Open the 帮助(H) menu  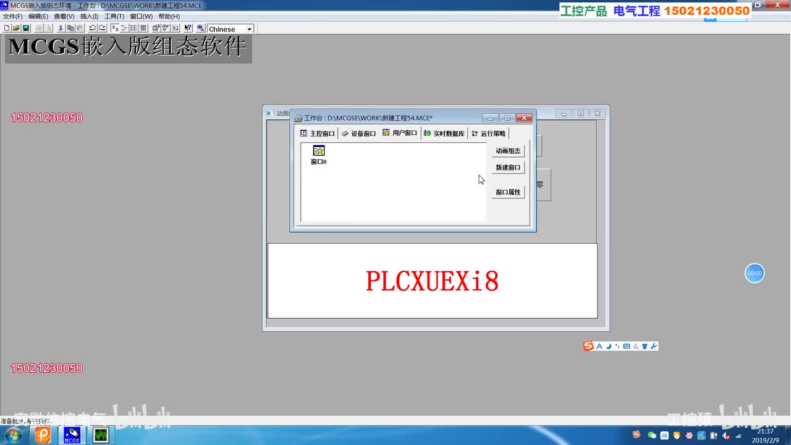[x=169, y=16]
